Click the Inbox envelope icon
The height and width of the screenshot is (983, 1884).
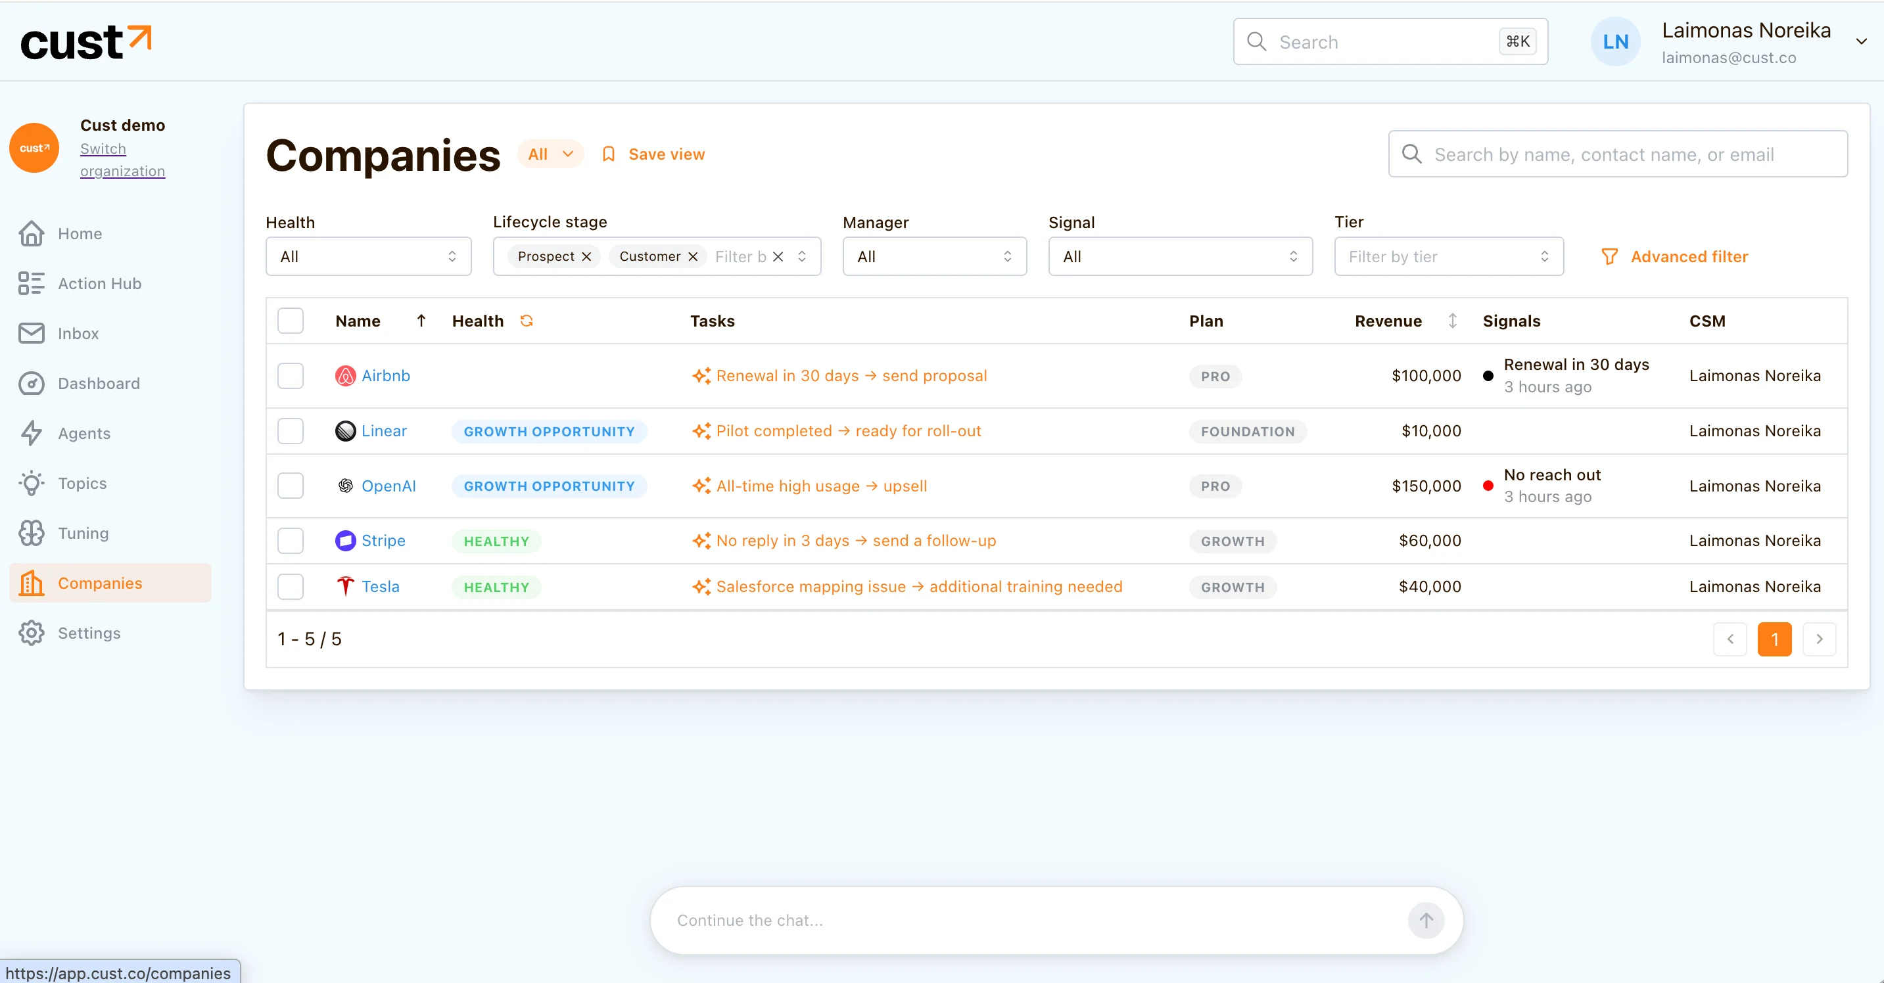click(32, 333)
